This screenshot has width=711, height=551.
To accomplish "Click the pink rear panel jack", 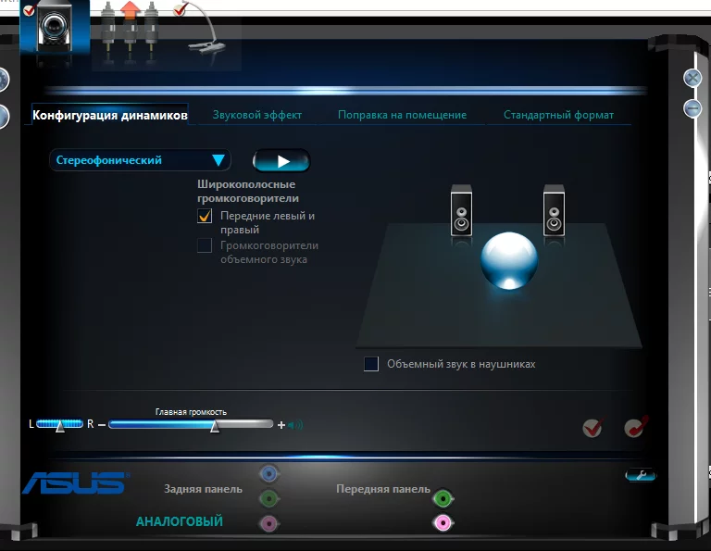I will [x=268, y=524].
